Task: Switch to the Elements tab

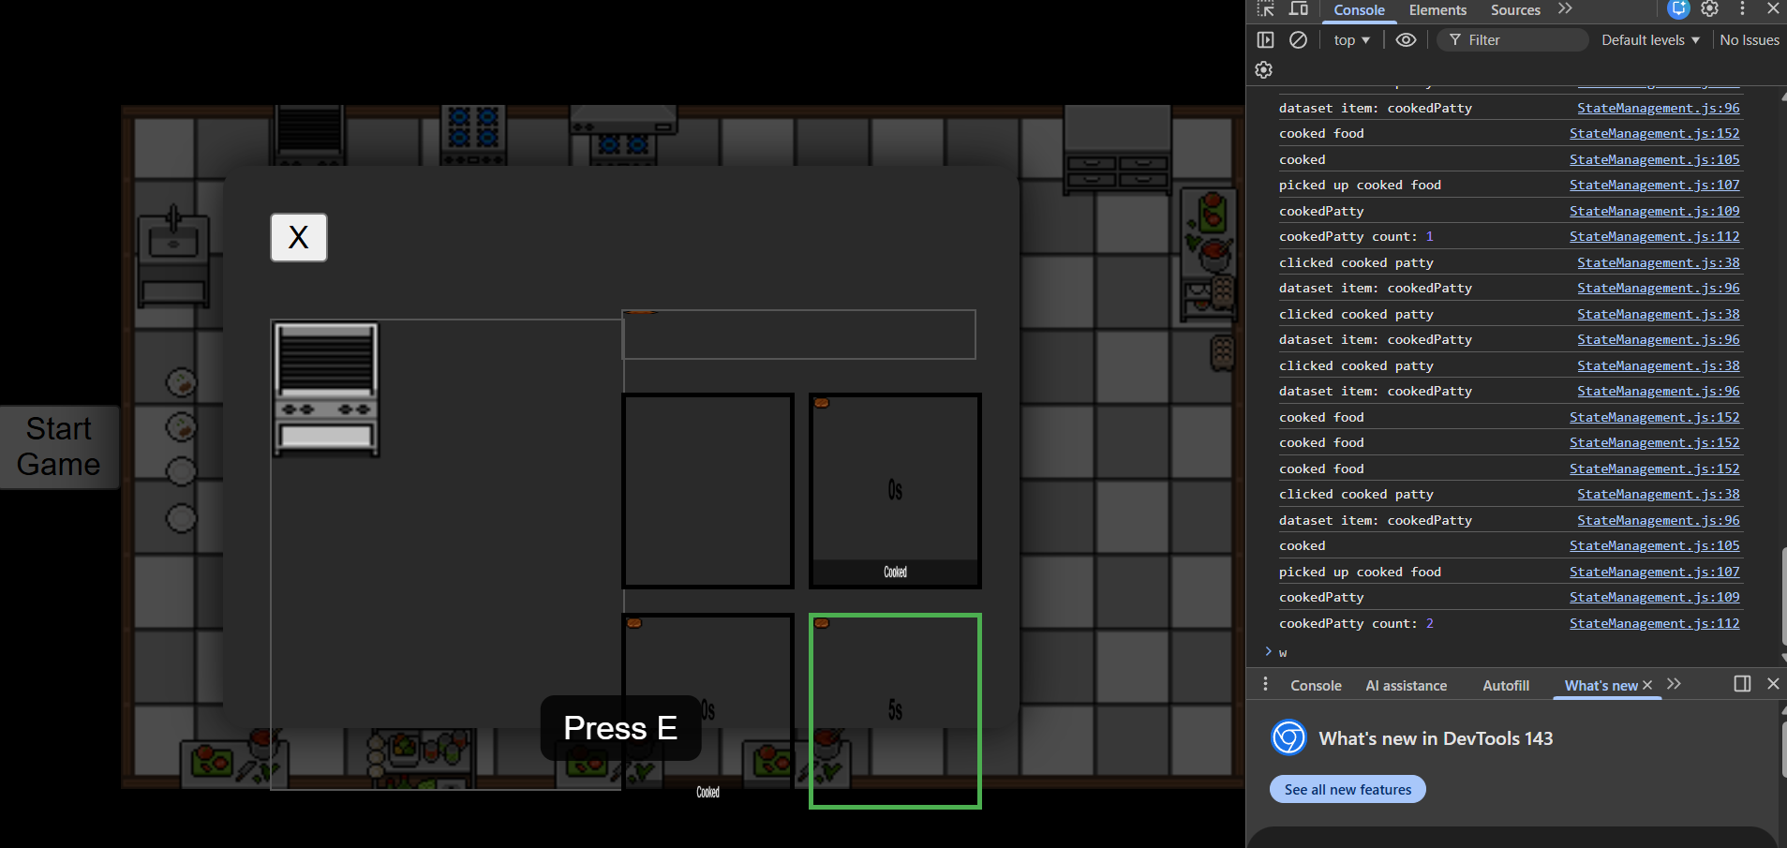Action: tap(1437, 10)
